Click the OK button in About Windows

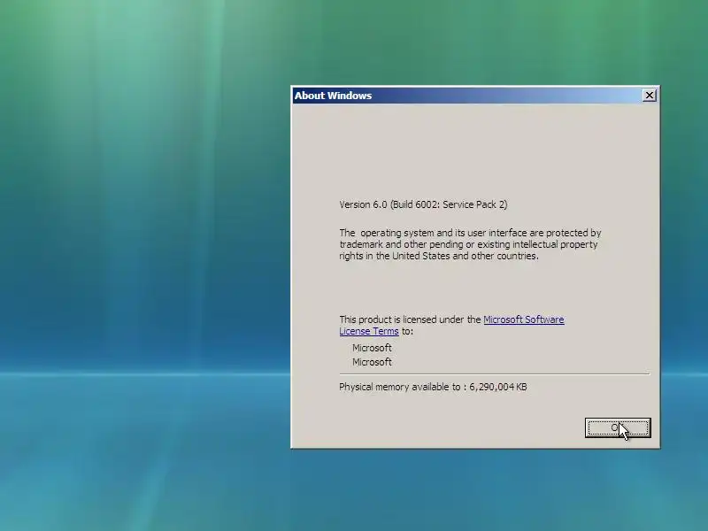tap(618, 427)
